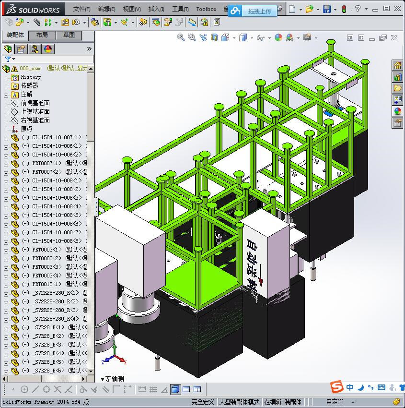Open the 文件(F) menu
Image resolution: width=405 pixels, height=408 pixels.
tap(81, 9)
